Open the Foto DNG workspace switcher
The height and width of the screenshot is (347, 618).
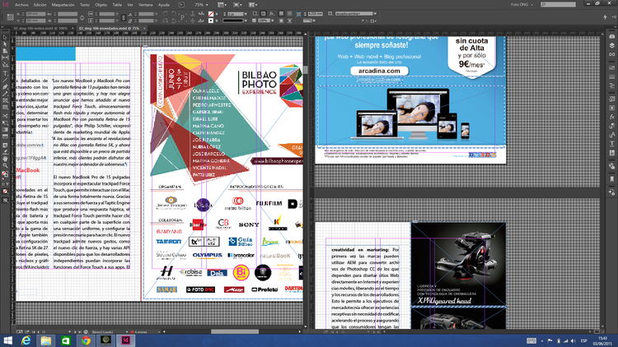[x=522, y=5]
